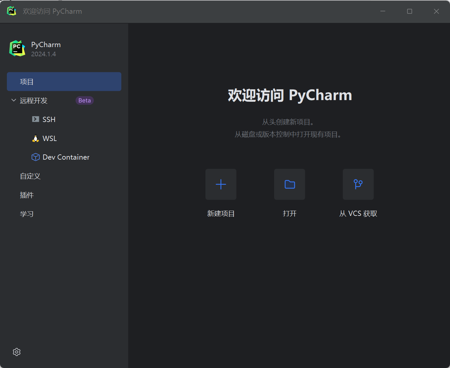Click the 打开 label

[289, 214]
